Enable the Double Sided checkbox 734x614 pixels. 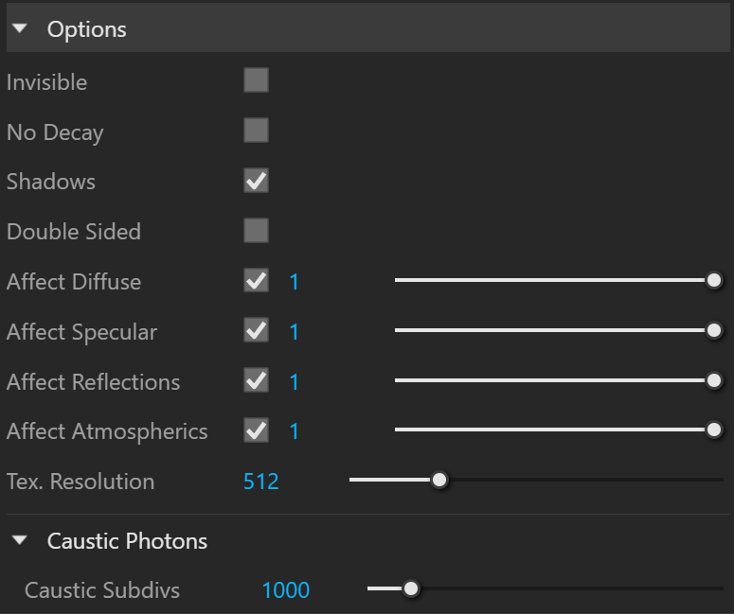point(256,231)
